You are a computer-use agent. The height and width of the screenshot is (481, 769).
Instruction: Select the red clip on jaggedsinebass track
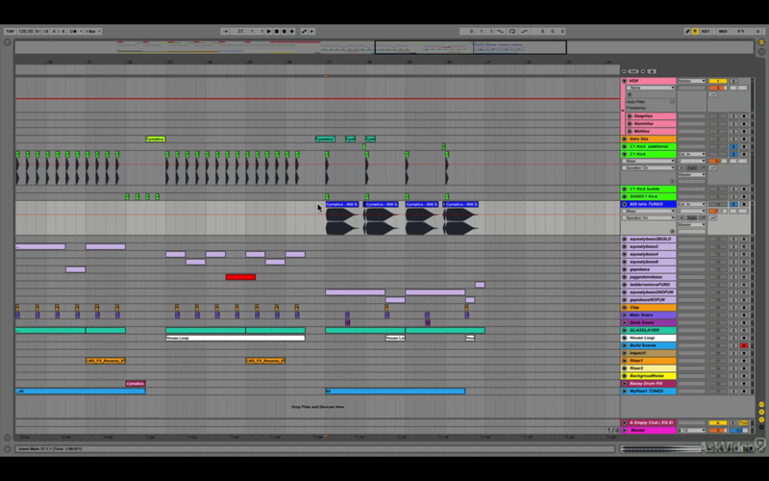240,277
